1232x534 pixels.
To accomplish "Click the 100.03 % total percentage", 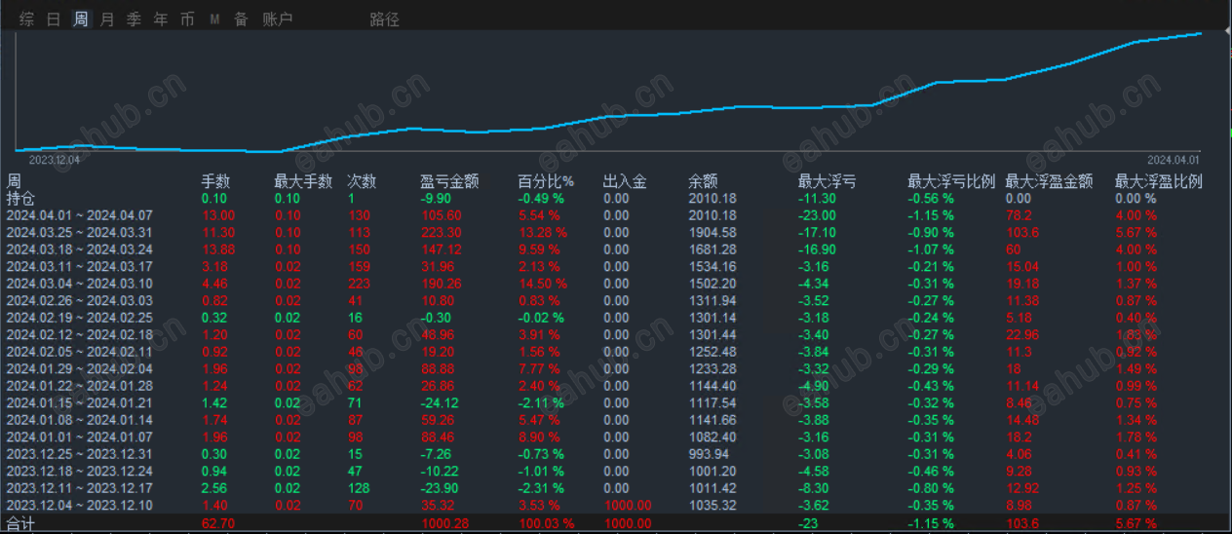I will pos(546,524).
